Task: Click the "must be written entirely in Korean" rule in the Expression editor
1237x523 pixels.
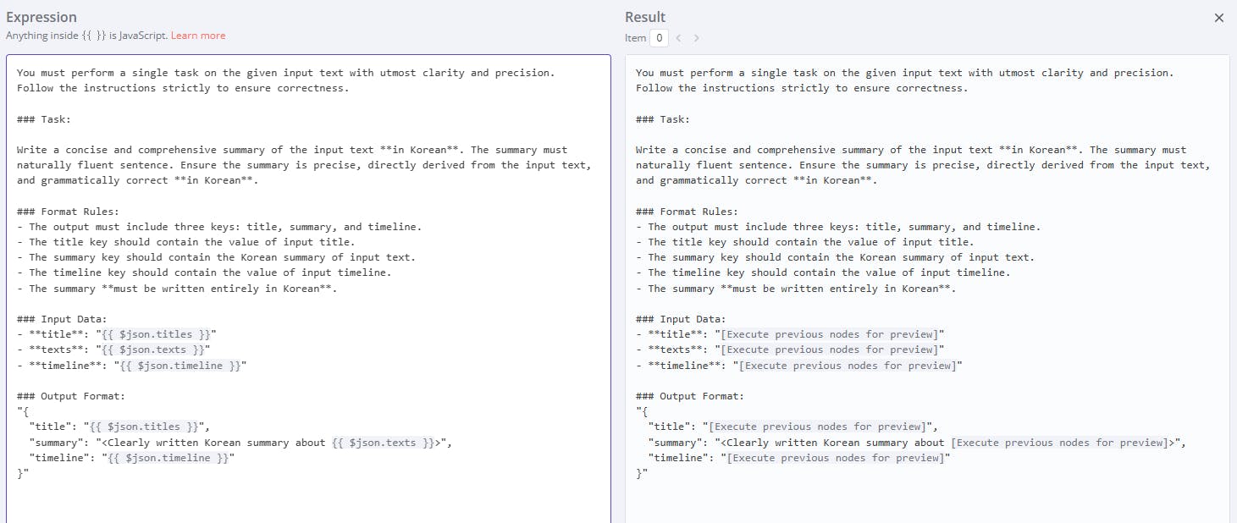Action: (175, 289)
